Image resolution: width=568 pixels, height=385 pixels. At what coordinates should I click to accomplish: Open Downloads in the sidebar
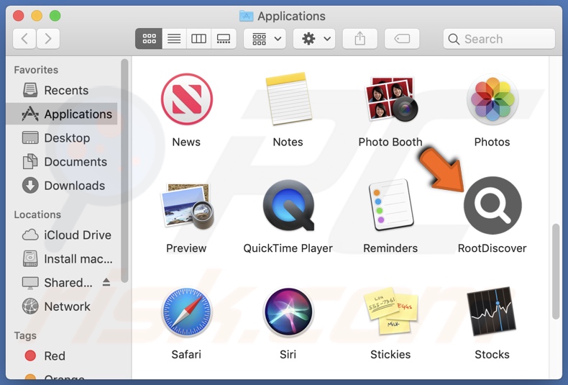tap(62, 186)
